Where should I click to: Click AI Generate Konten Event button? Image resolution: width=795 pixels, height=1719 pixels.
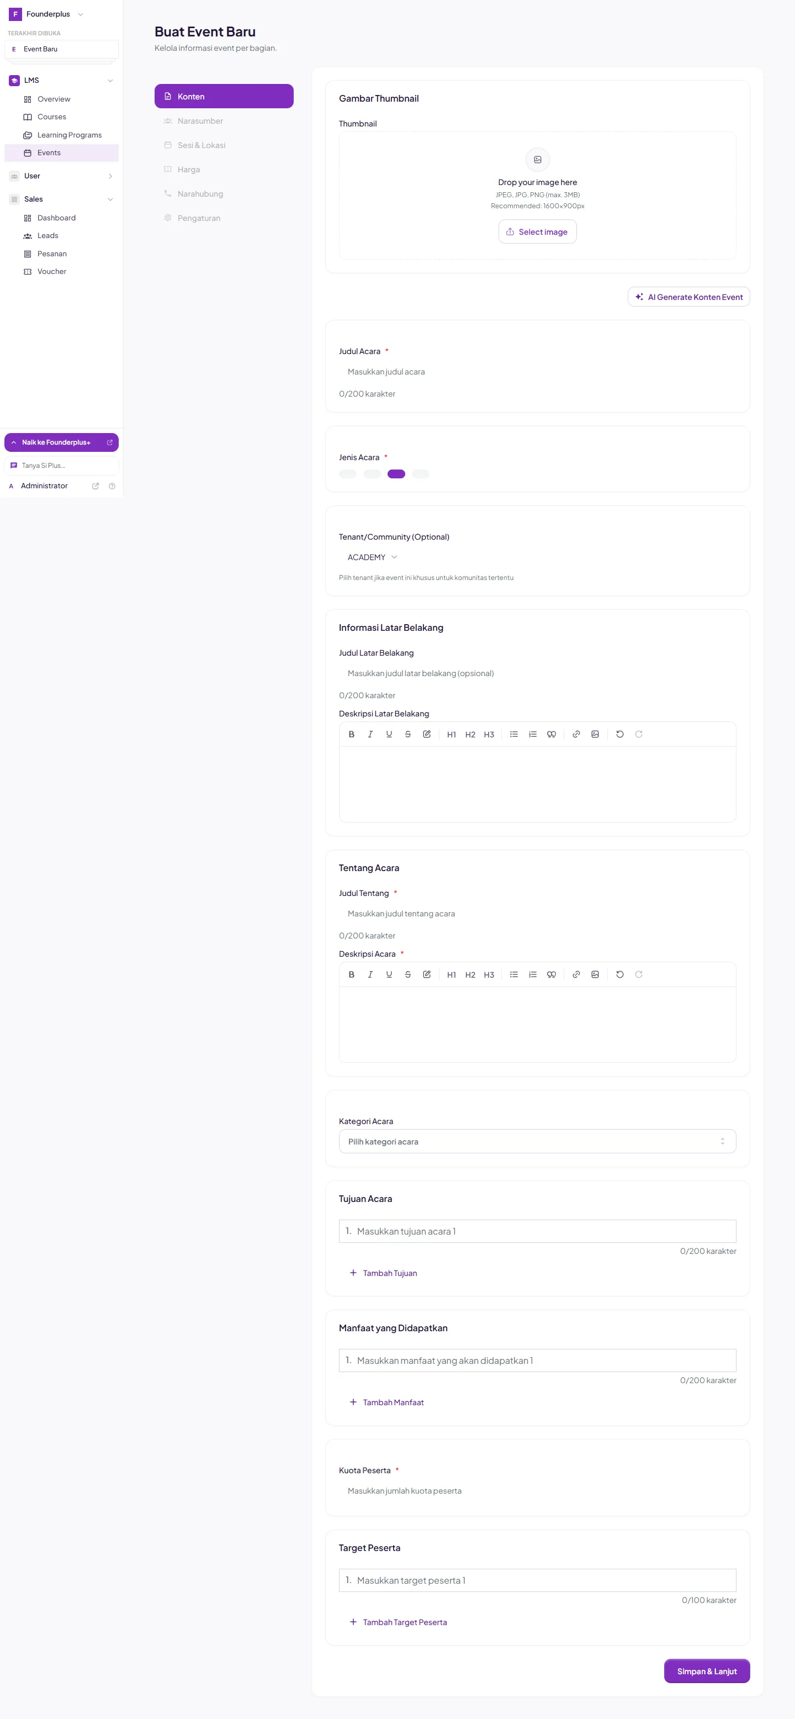coord(689,297)
